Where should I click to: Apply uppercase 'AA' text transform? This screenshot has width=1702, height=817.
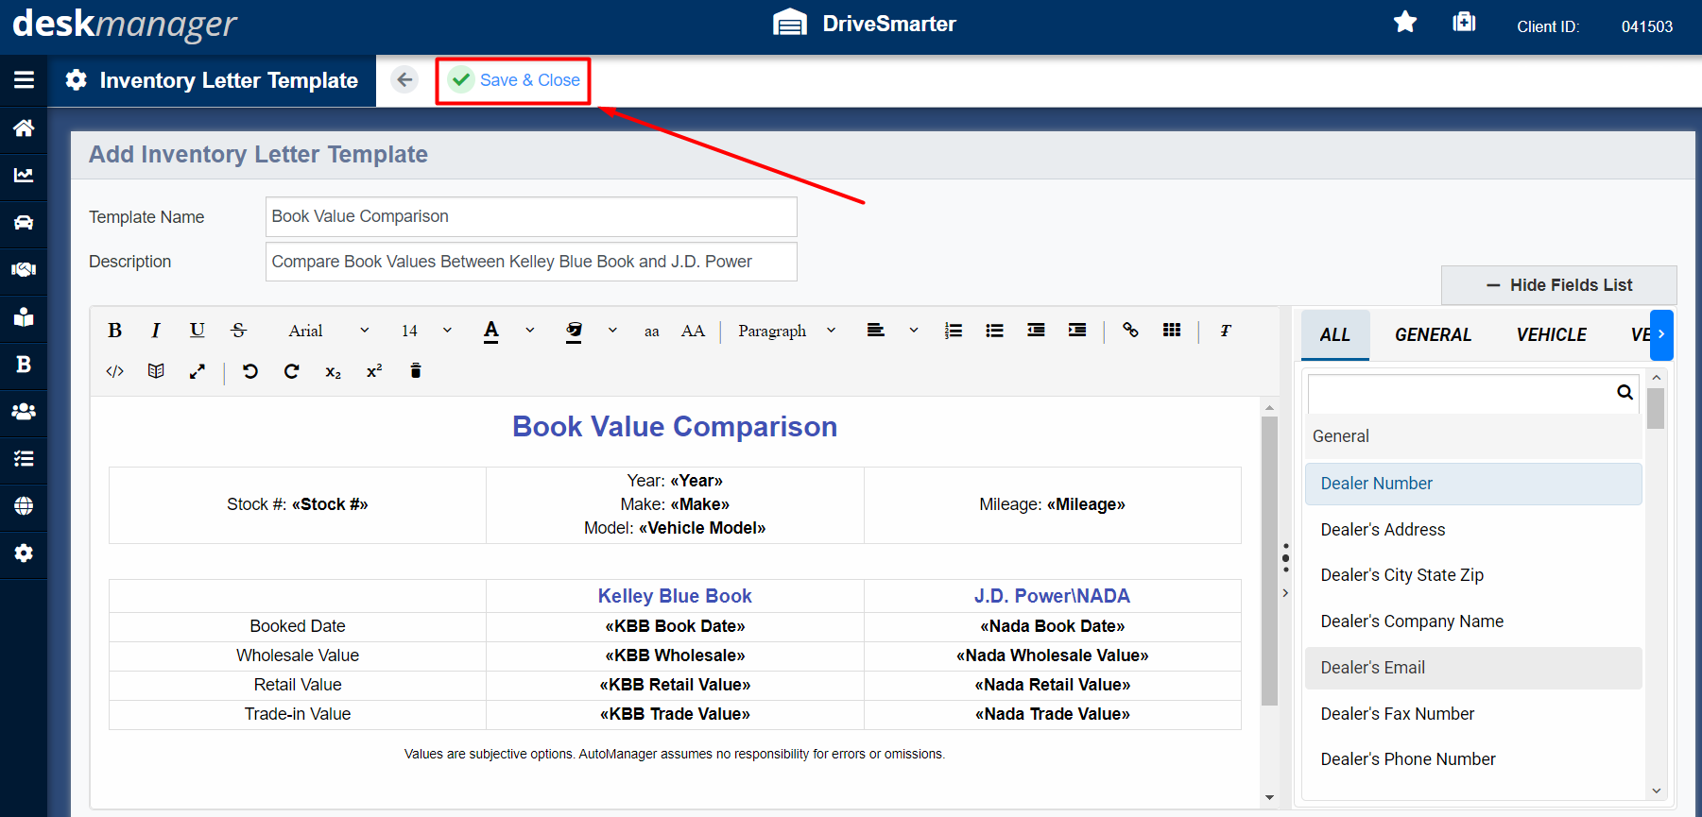tap(693, 331)
